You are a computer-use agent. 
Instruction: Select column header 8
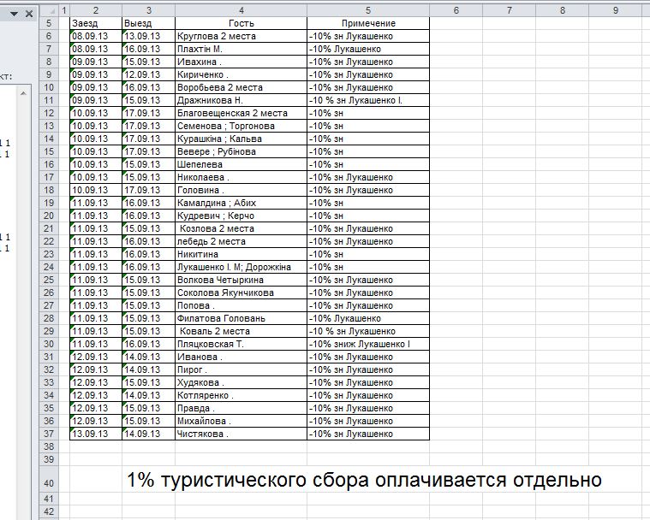pyautogui.click(x=562, y=10)
